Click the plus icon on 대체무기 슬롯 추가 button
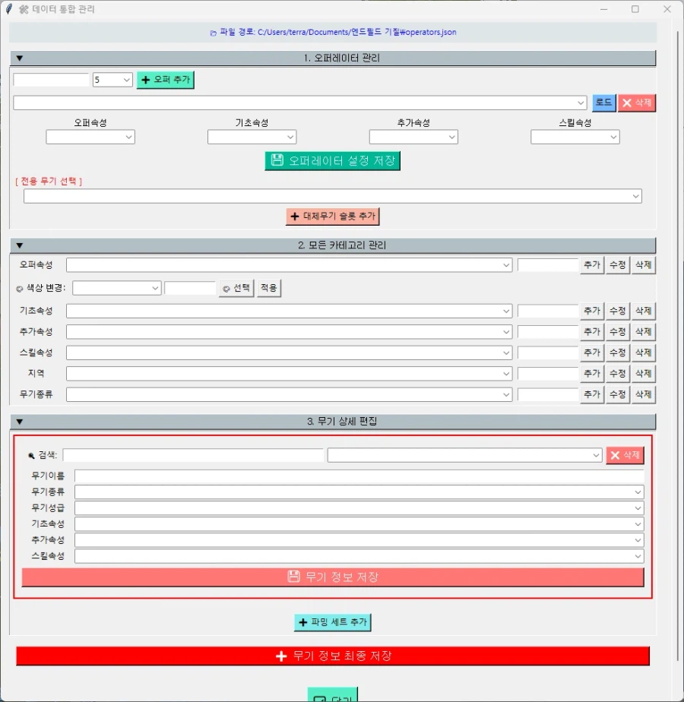The image size is (684, 702). 295,217
